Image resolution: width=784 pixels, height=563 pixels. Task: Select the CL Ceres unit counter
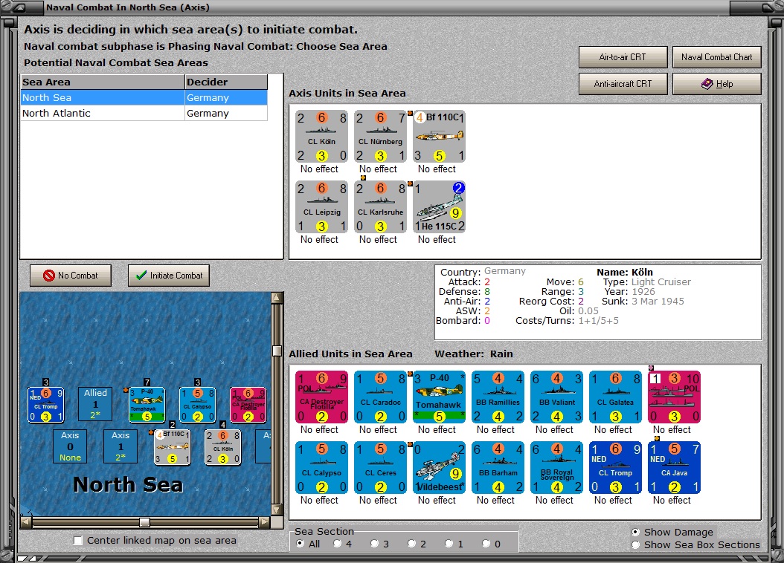click(x=380, y=468)
